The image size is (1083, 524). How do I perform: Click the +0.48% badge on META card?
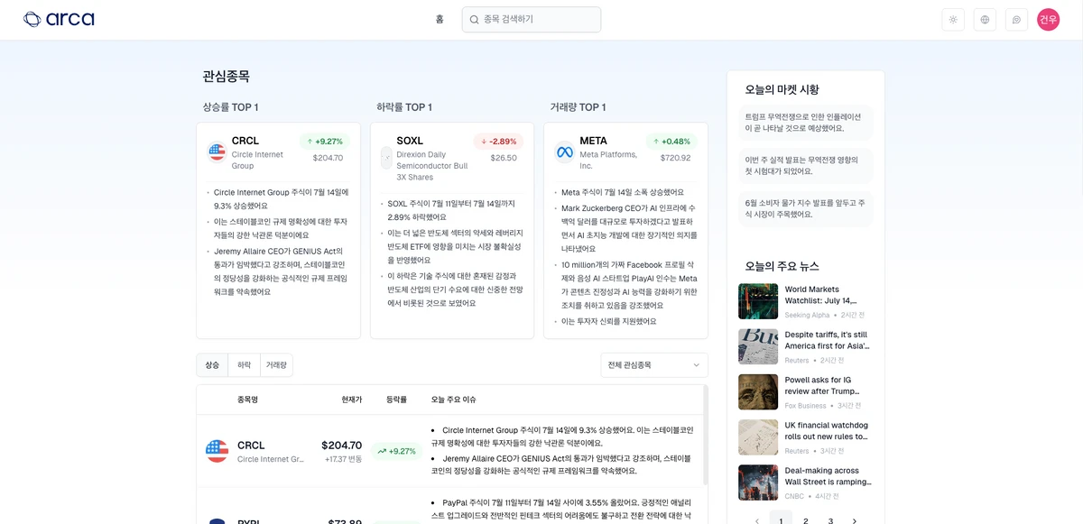point(671,142)
